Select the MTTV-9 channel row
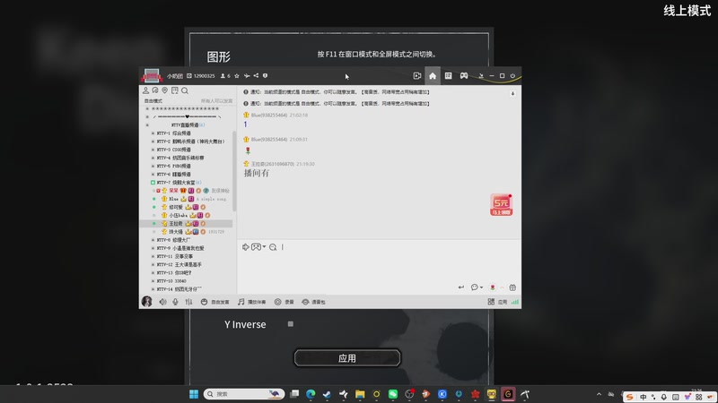This screenshot has width=718, height=403. pyautogui.click(x=186, y=248)
